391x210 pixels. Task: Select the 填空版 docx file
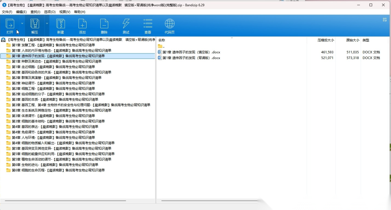(x=191, y=52)
